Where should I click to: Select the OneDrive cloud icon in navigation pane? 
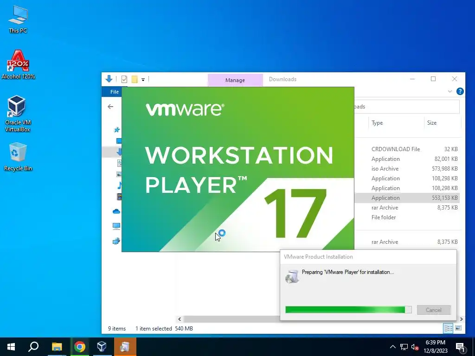(116, 211)
